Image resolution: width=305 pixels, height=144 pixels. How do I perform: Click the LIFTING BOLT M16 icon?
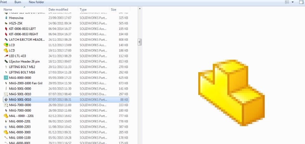click(x=6, y=72)
